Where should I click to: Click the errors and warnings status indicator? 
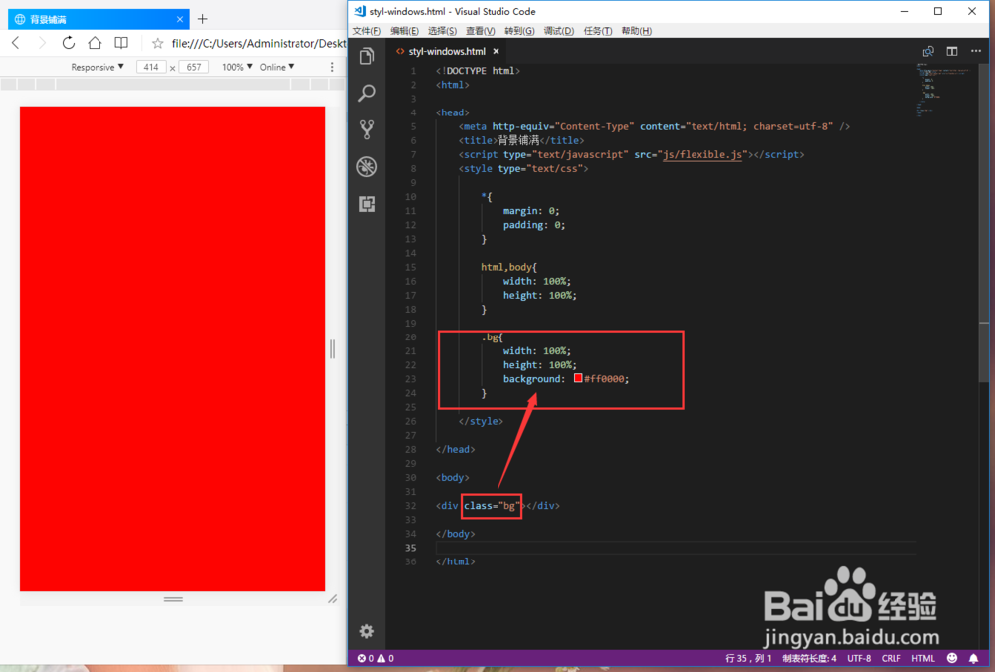click(376, 658)
